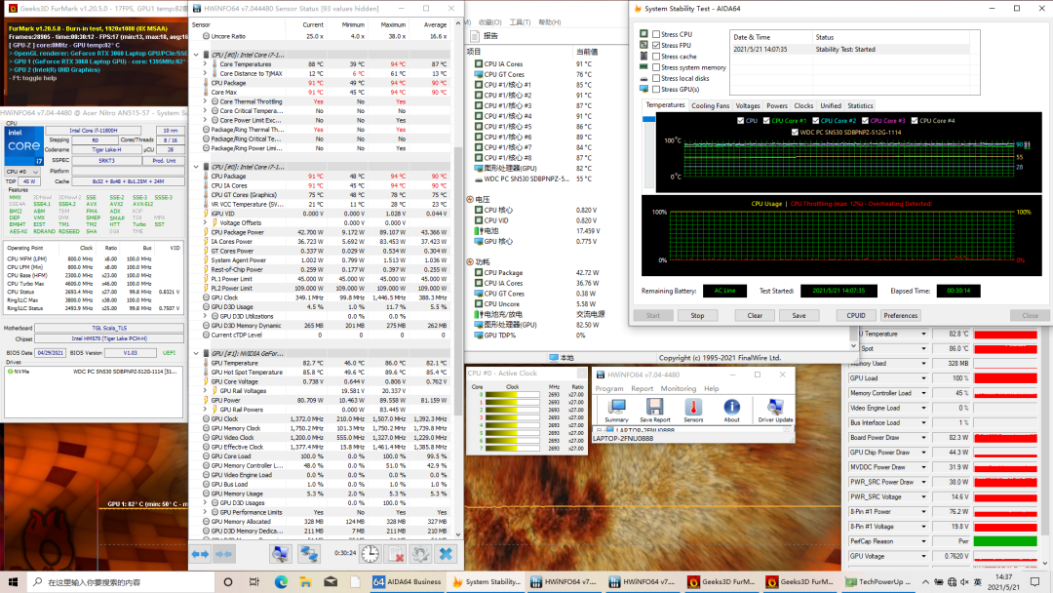The image size is (1053, 593).
Task: Expand the Voltage Offsets sensor row
Action: (x=206, y=223)
